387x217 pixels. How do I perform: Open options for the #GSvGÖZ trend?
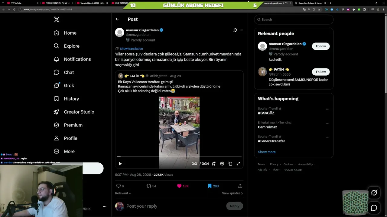pos(327,109)
